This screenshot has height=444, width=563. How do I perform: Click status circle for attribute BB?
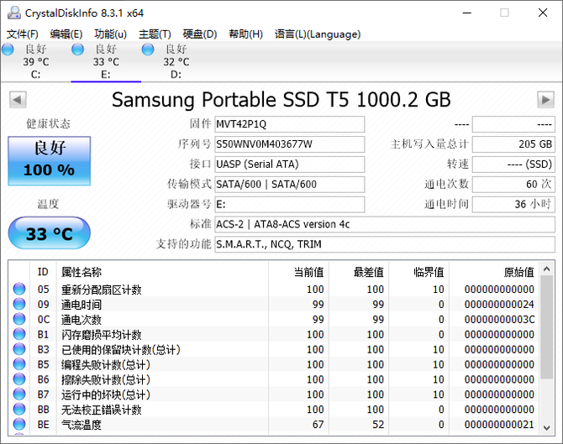pos(19,410)
